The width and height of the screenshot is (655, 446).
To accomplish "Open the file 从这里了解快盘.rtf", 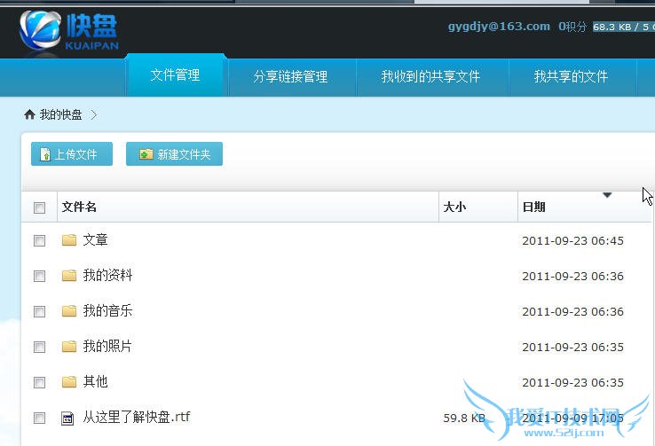I will (136, 417).
